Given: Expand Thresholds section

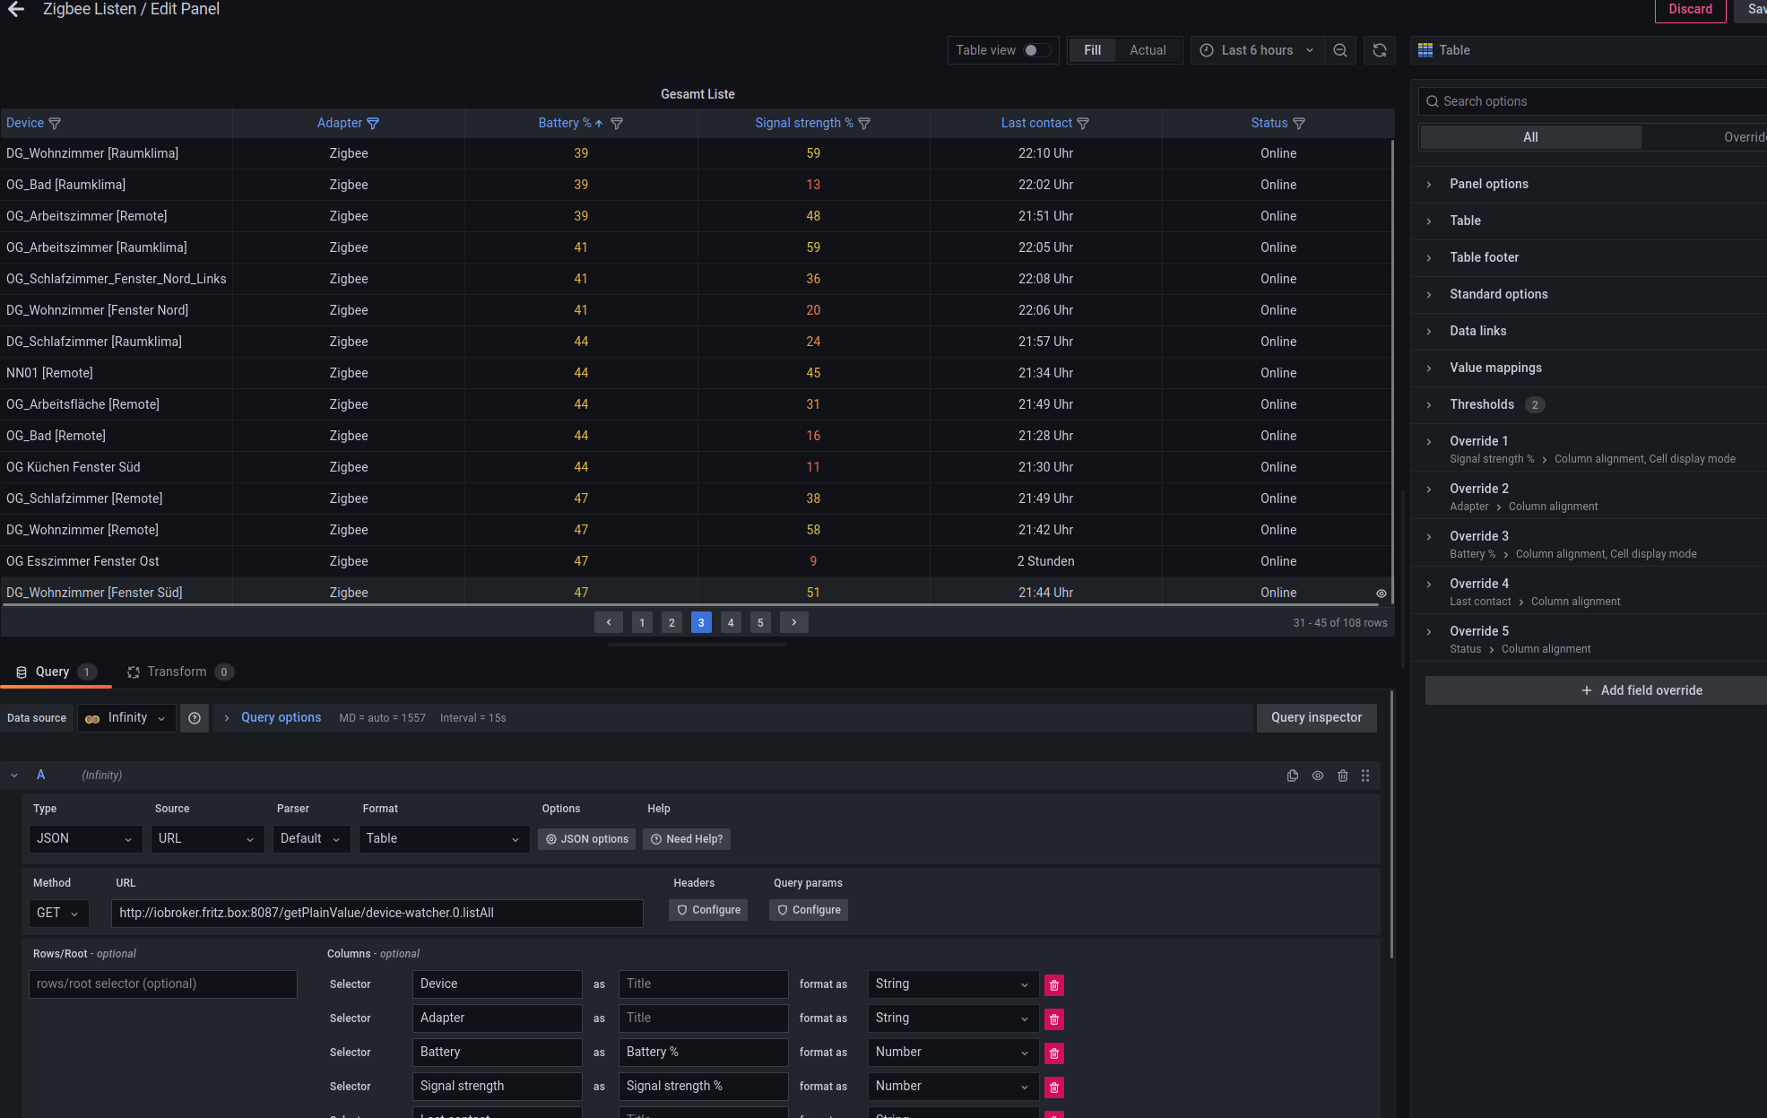Looking at the screenshot, I should pyautogui.click(x=1481, y=404).
